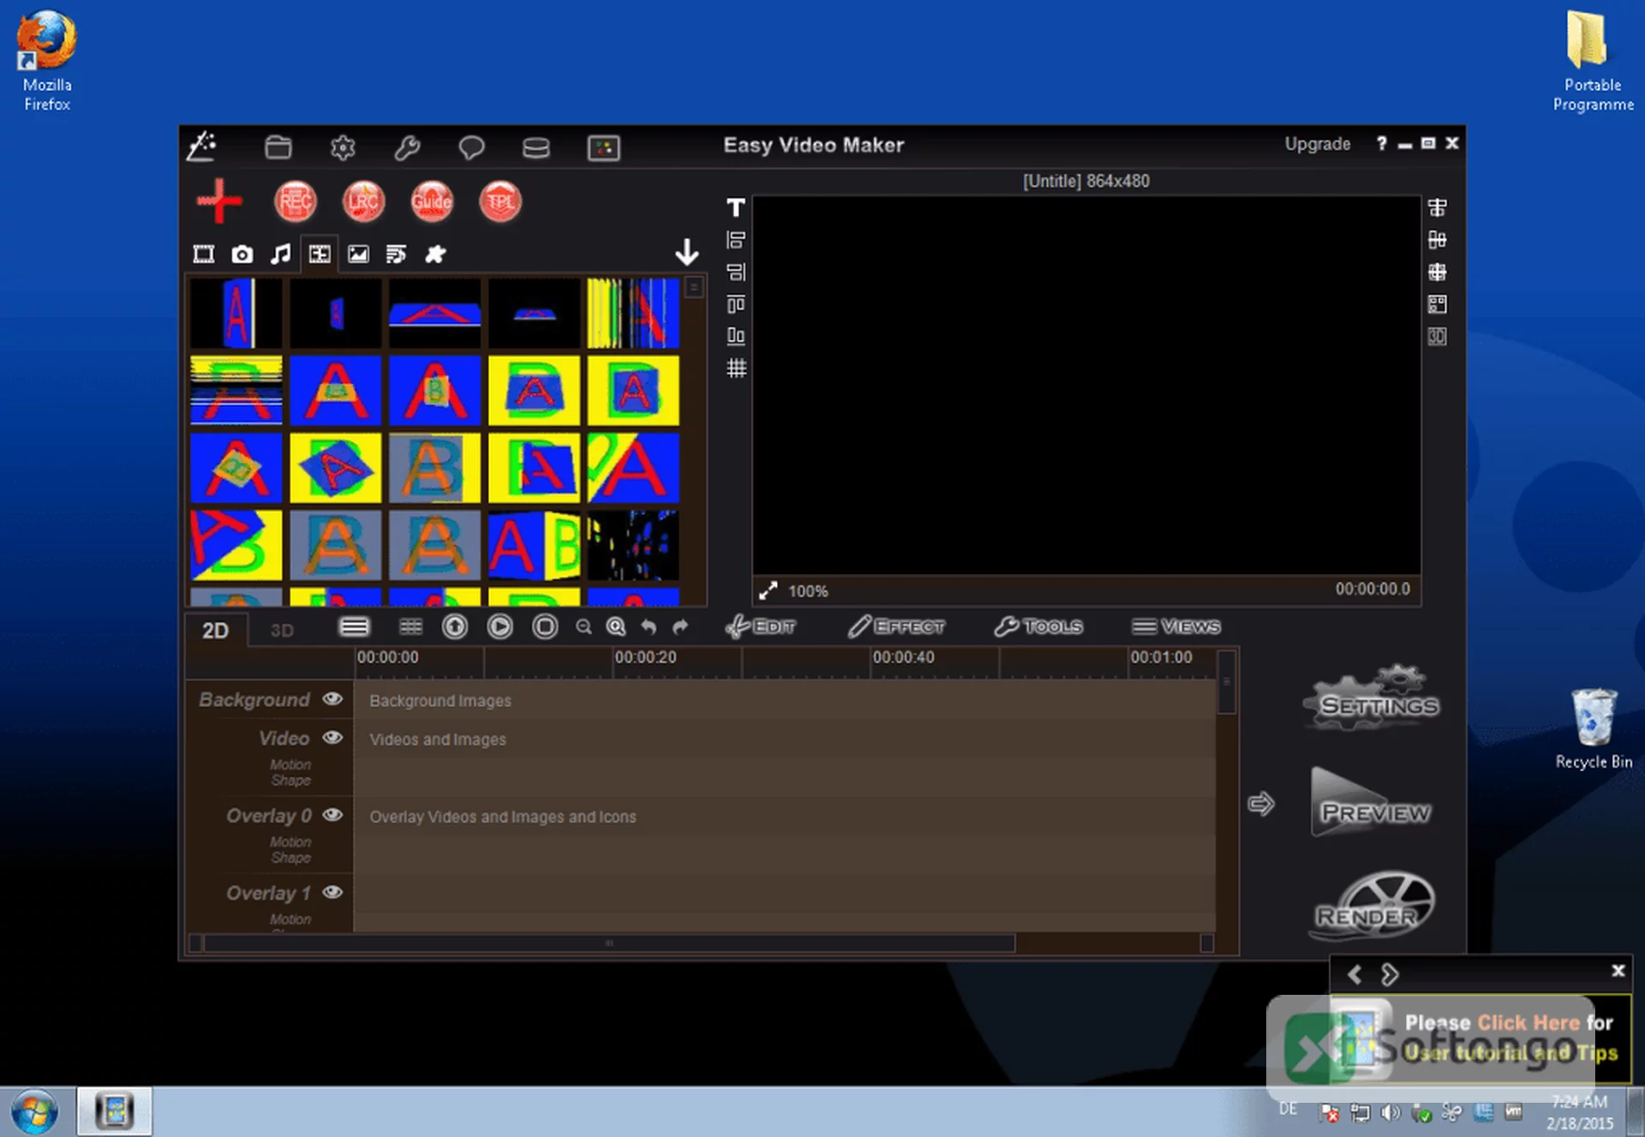Select the music note audio tab icon
Screen dimensions: 1645x1137
(281, 254)
